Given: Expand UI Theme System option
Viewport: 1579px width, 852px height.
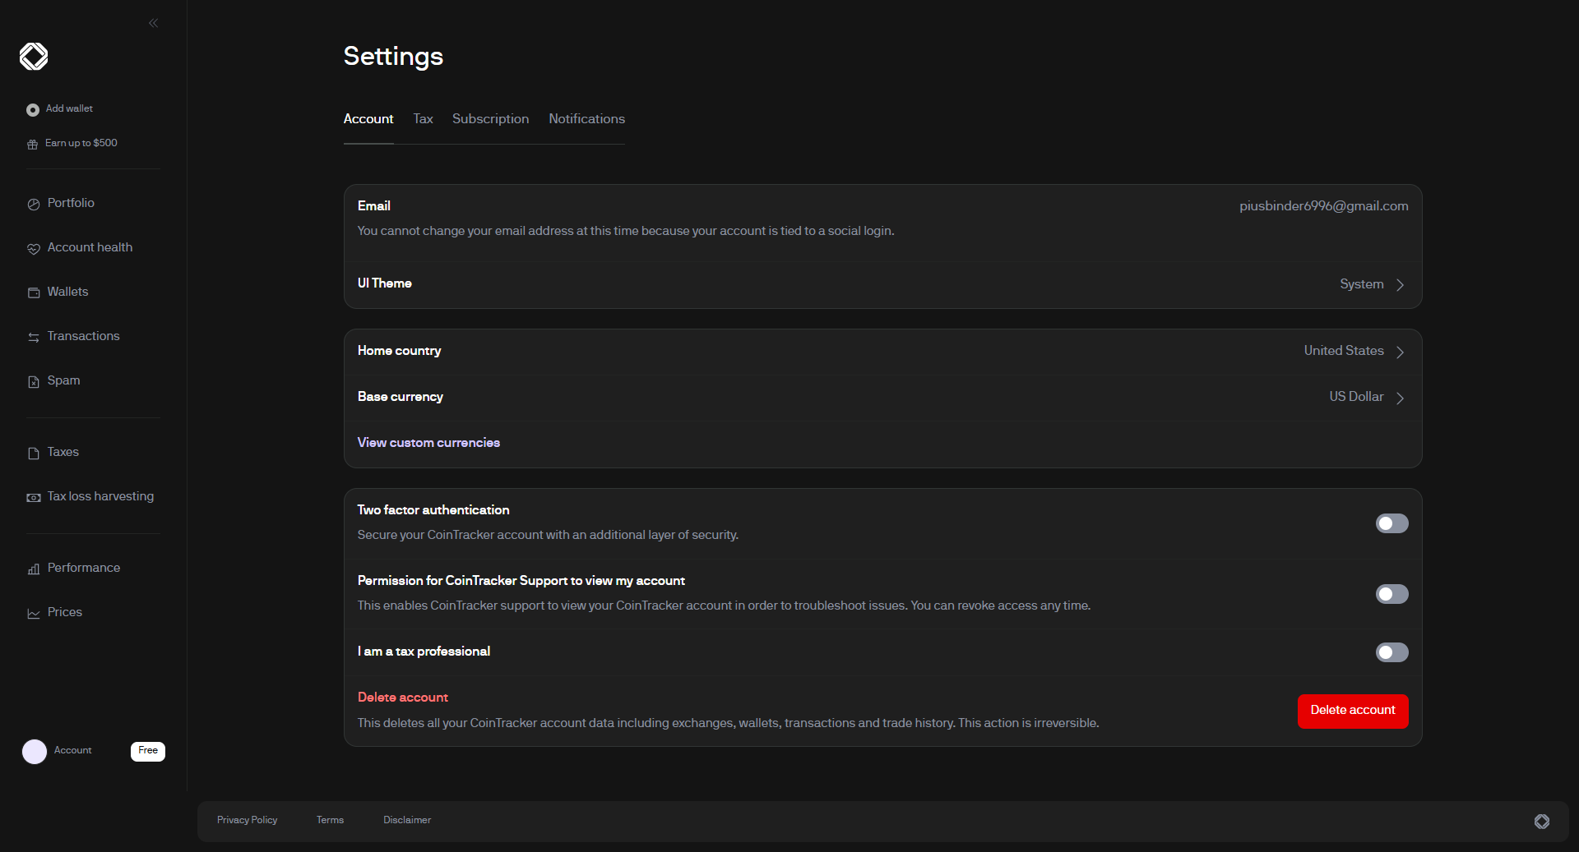Looking at the screenshot, I should coord(1372,284).
